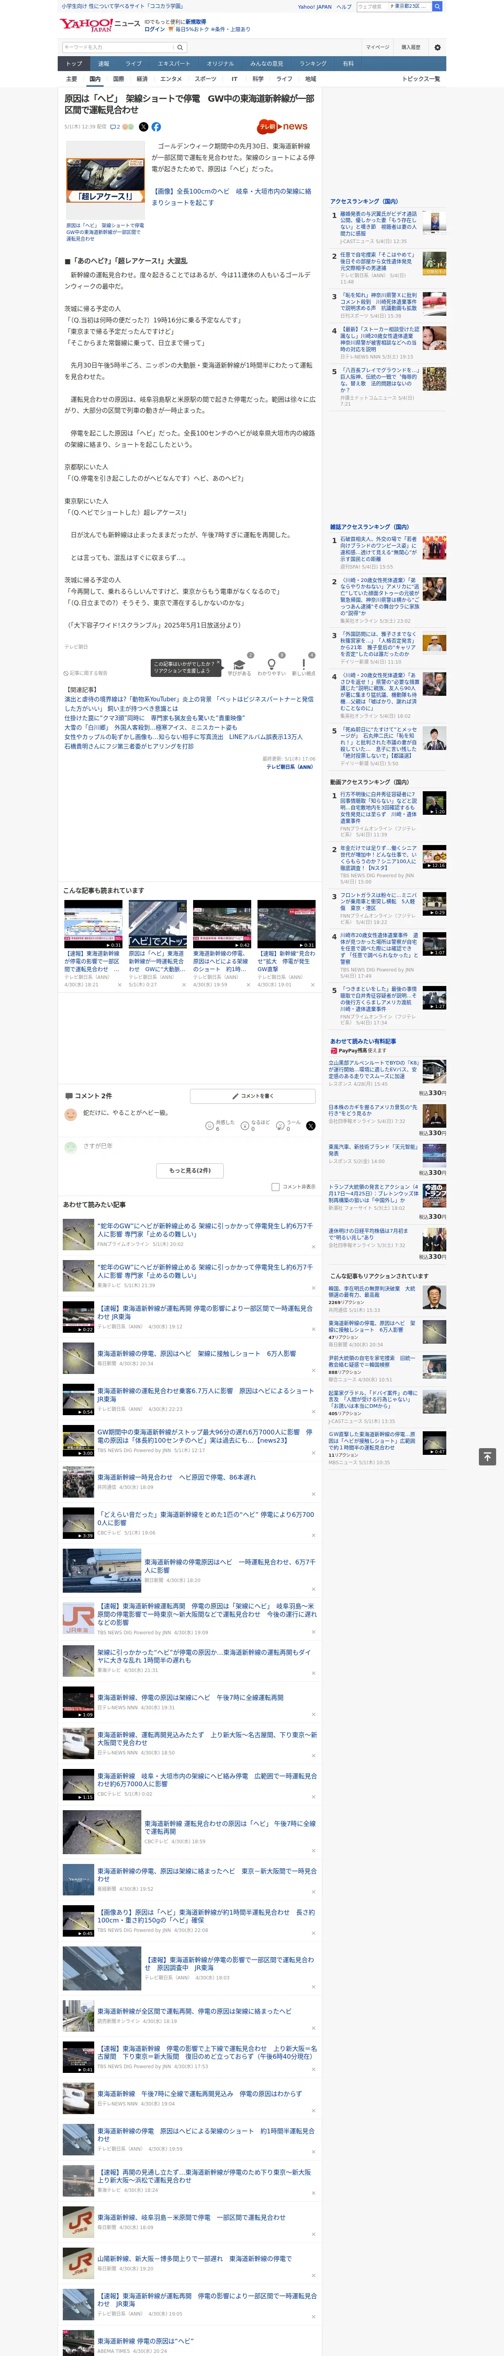Image resolution: width=504 pixels, height=2356 pixels.
Task: Open トピックス一覧 link
Action: (x=421, y=79)
